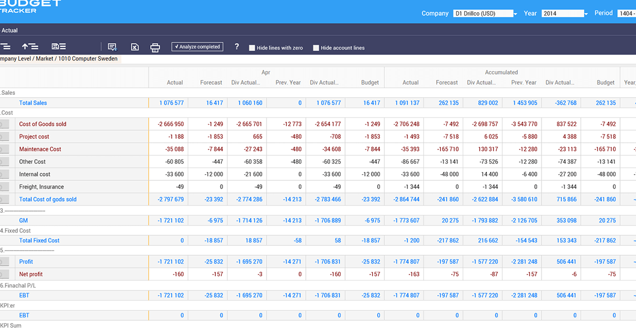
Task: Click the Apr Forecast column header
Action: pyautogui.click(x=211, y=82)
